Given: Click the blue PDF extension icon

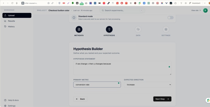Looking at the screenshot, I should pyautogui.click(x=95, y=3).
